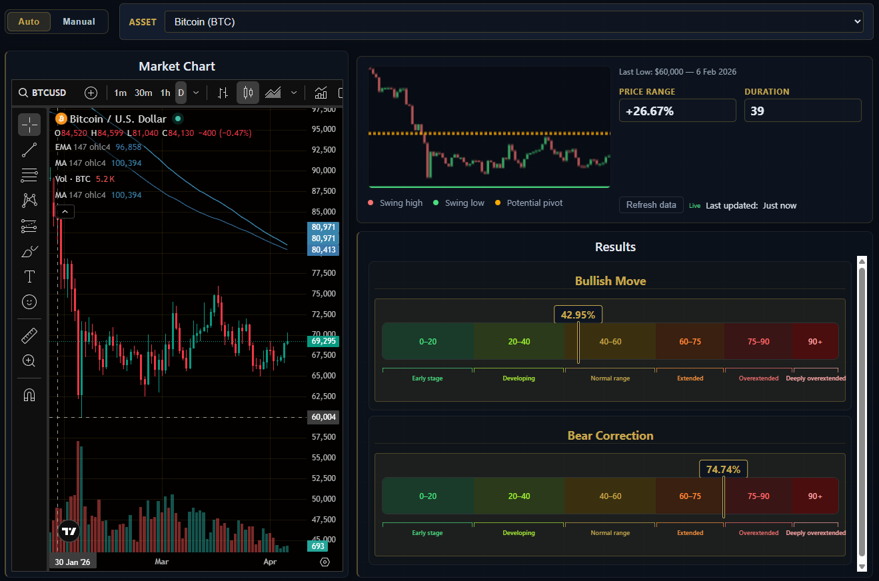Click the Results panel scrollbar up arrow
The image size is (879, 581).
click(x=862, y=261)
